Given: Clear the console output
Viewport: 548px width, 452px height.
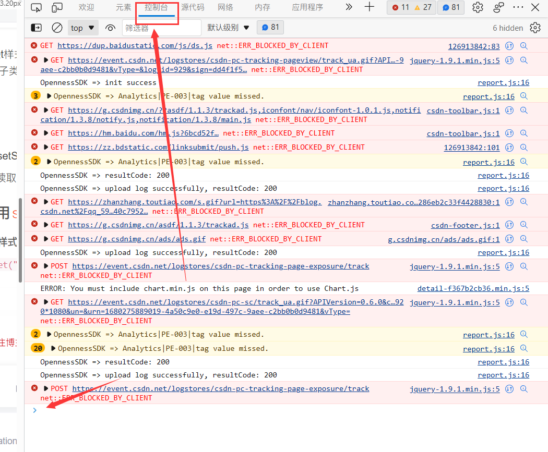Looking at the screenshot, I should [57, 28].
